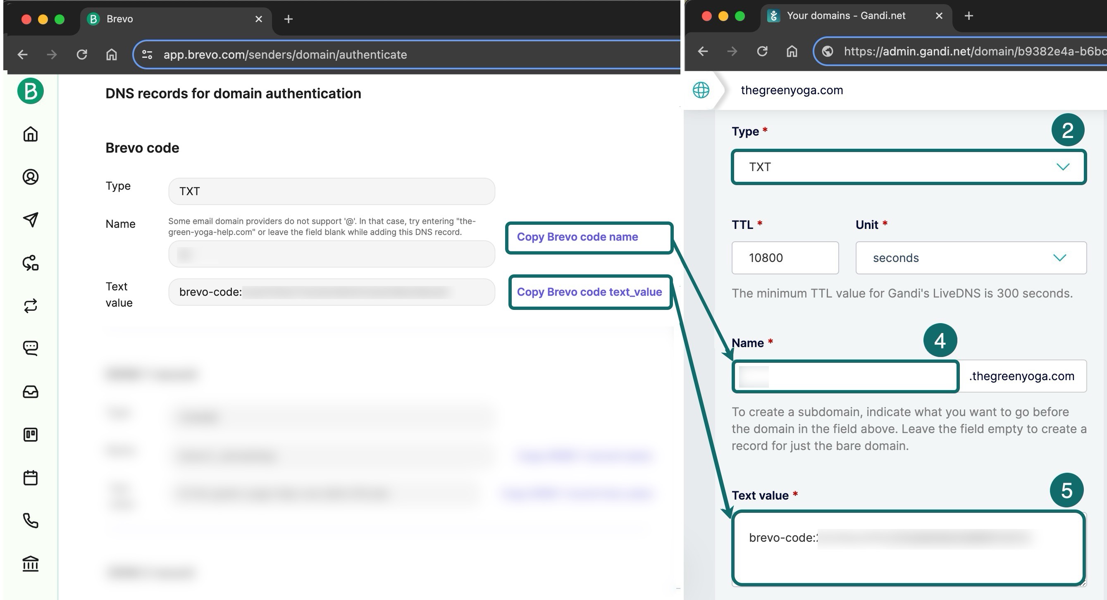The height and width of the screenshot is (600, 1107).
Task: Click the Brevo home dashboard icon
Action: tap(30, 134)
